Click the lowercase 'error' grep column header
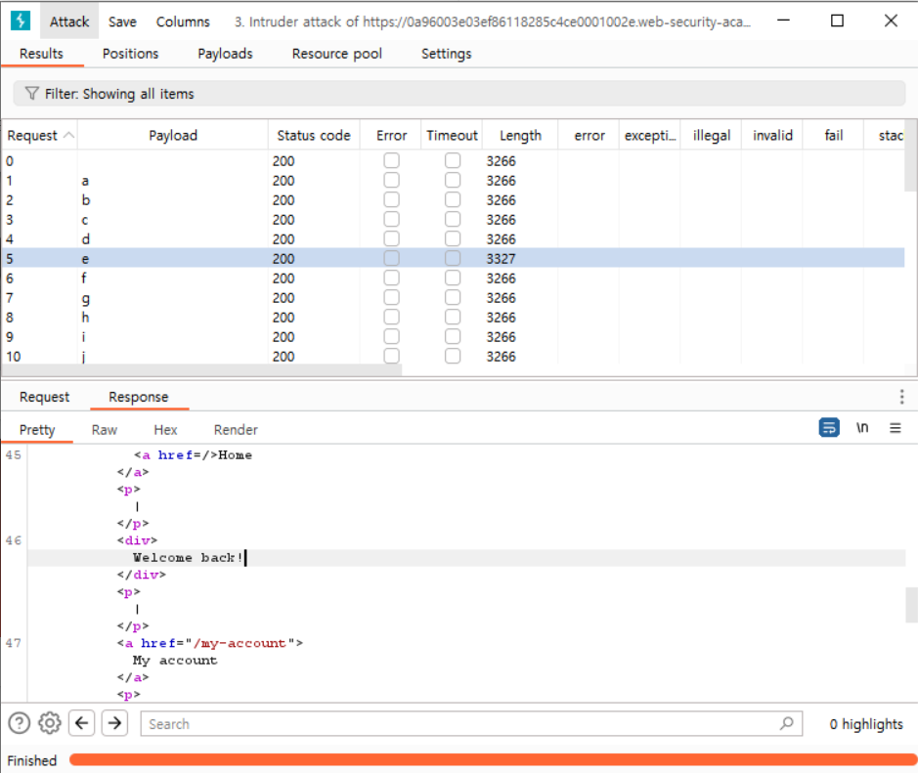 [590, 135]
